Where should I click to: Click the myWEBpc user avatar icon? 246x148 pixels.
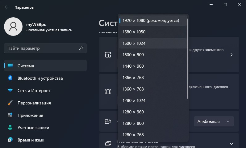[x=13, y=27]
